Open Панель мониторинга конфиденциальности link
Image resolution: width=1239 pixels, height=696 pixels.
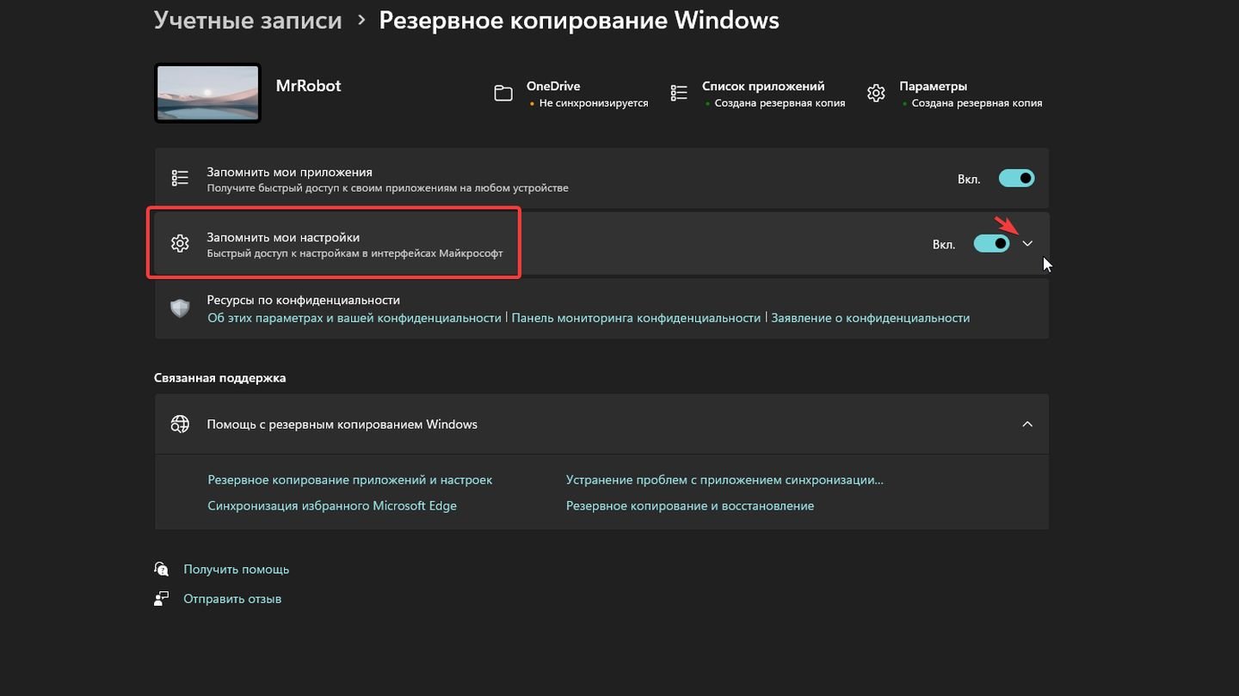point(636,318)
